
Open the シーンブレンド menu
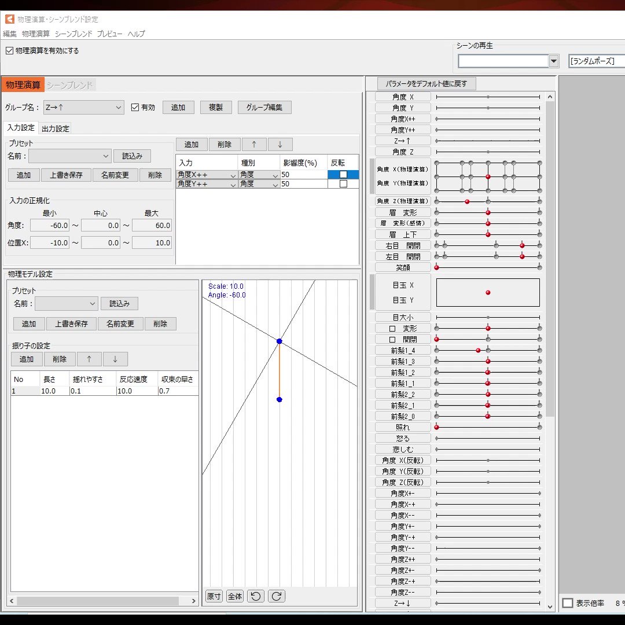[x=73, y=34]
